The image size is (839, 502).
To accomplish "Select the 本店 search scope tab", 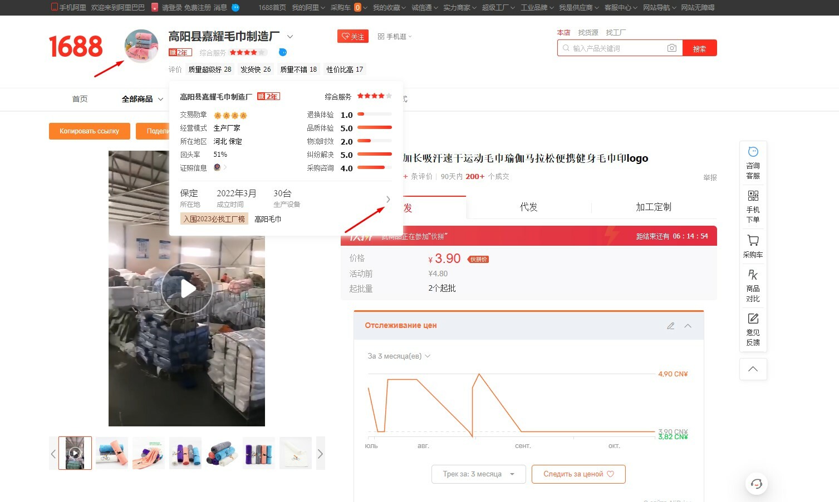I will [x=563, y=33].
